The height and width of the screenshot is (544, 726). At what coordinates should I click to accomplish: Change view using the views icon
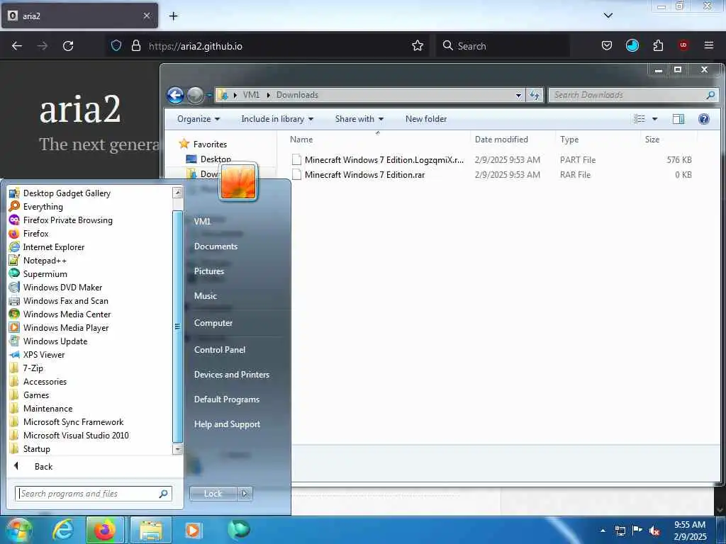pos(640,119)
